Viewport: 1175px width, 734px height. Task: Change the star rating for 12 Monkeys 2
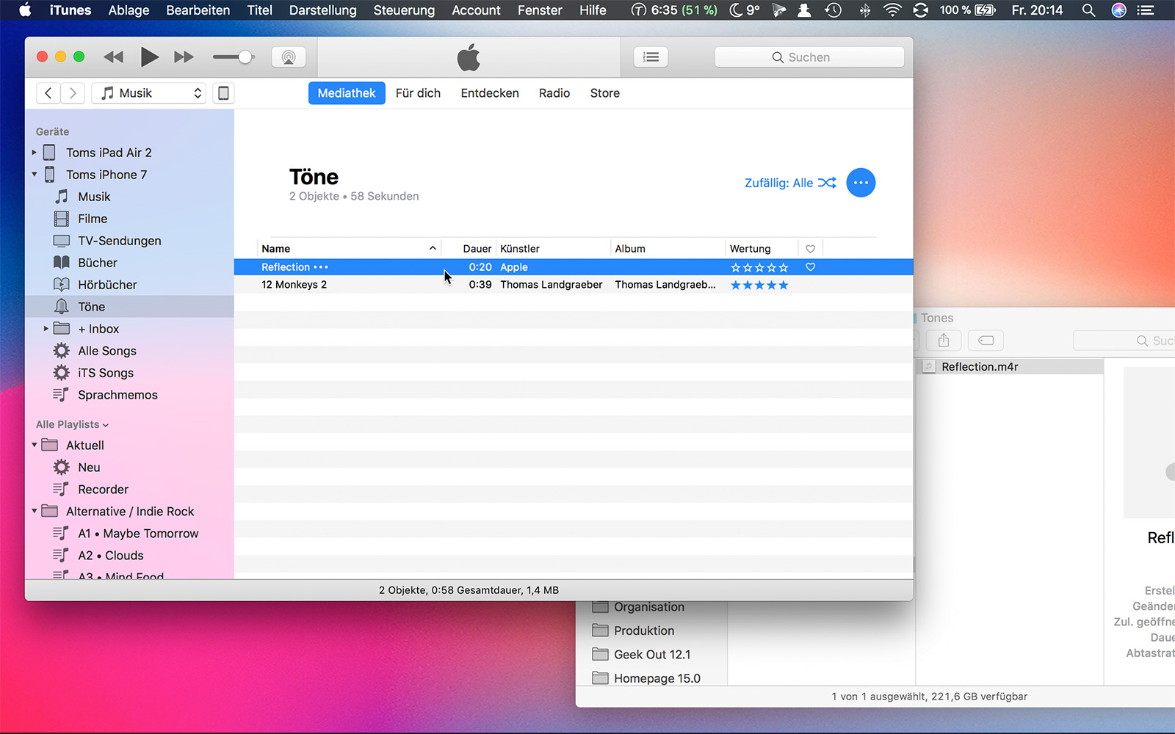click(759, 285)
